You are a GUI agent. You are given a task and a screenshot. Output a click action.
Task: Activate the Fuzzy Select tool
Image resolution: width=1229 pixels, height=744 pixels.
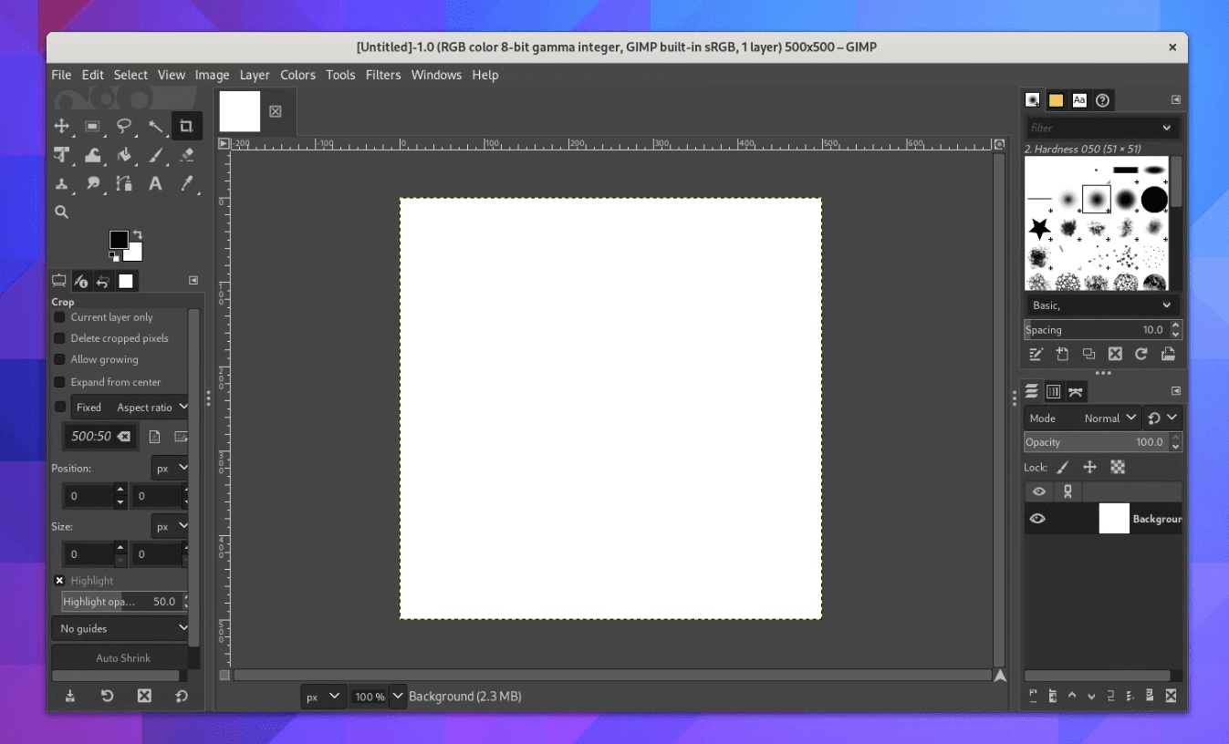point(156,126)
